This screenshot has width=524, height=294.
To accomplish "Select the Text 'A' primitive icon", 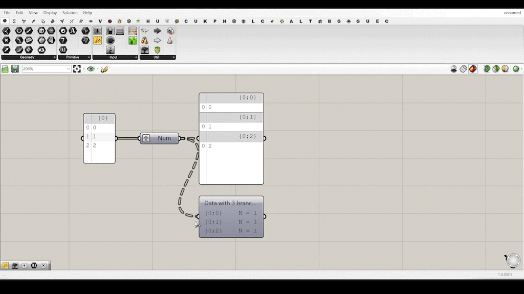I will (x=73, y=31).
